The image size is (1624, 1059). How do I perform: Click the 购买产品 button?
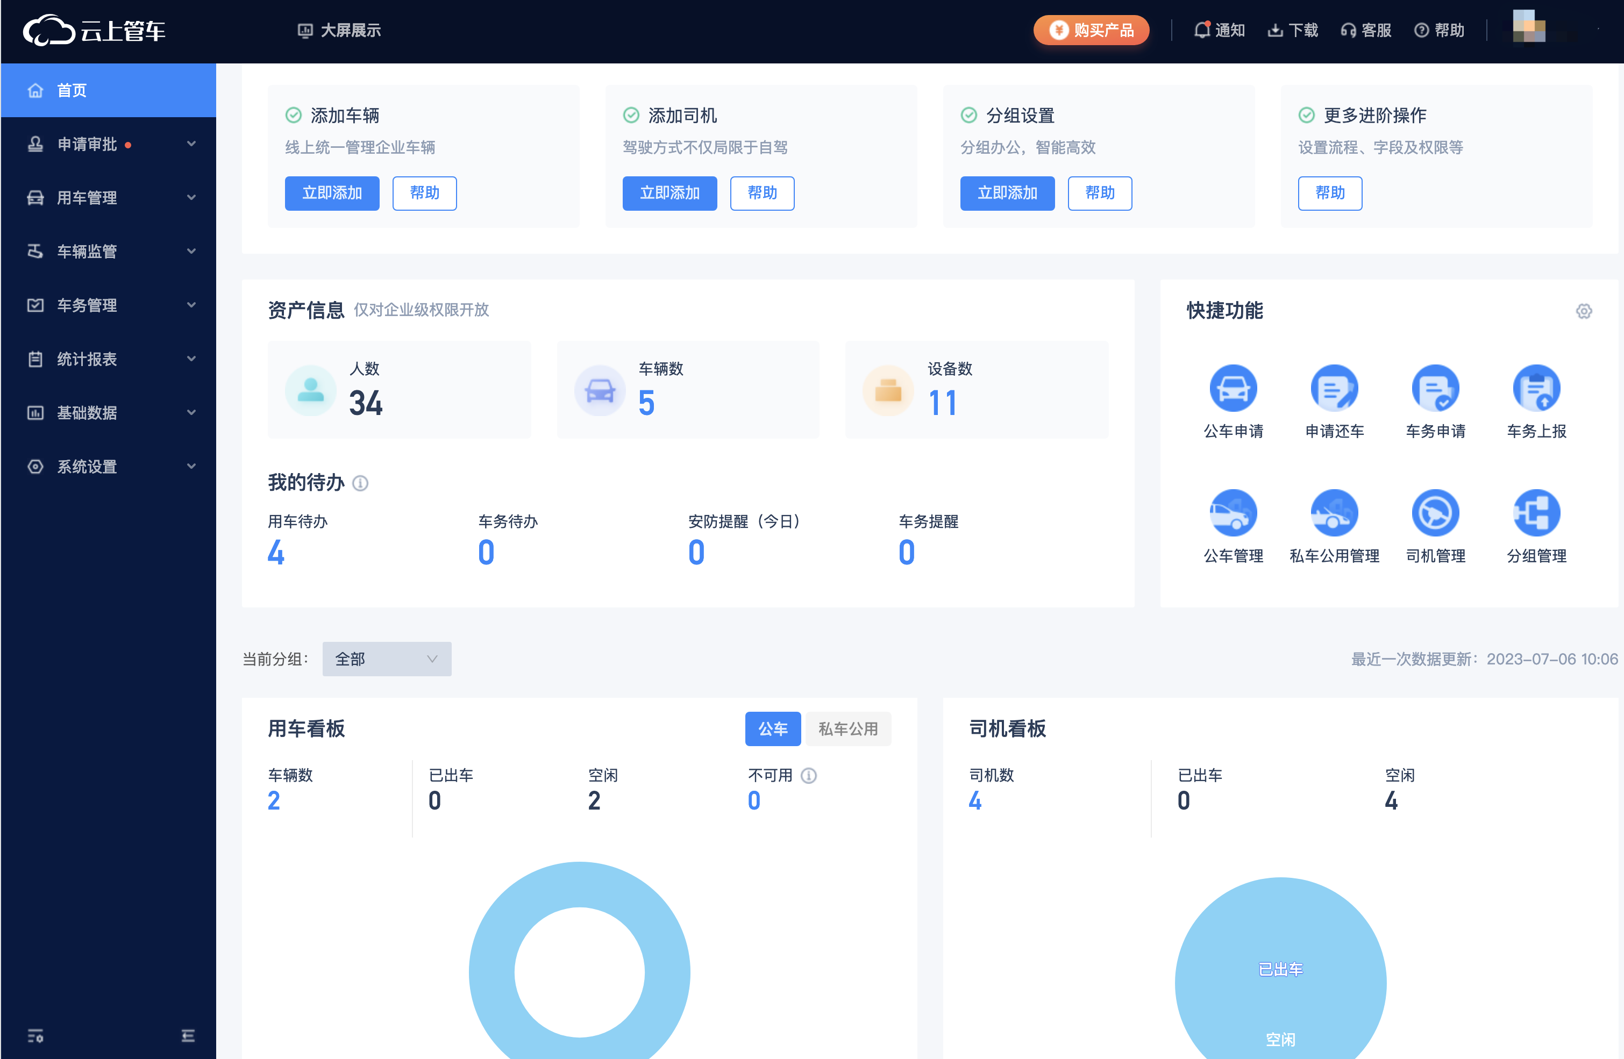[x=1091, y=30]
